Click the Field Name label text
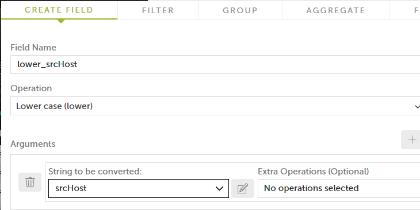This screenshot has width=420, height=210. point(33,48)
